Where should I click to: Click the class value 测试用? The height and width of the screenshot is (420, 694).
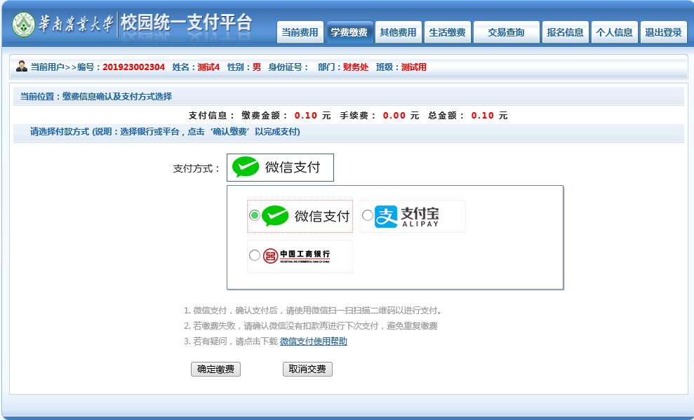(414, 67)
